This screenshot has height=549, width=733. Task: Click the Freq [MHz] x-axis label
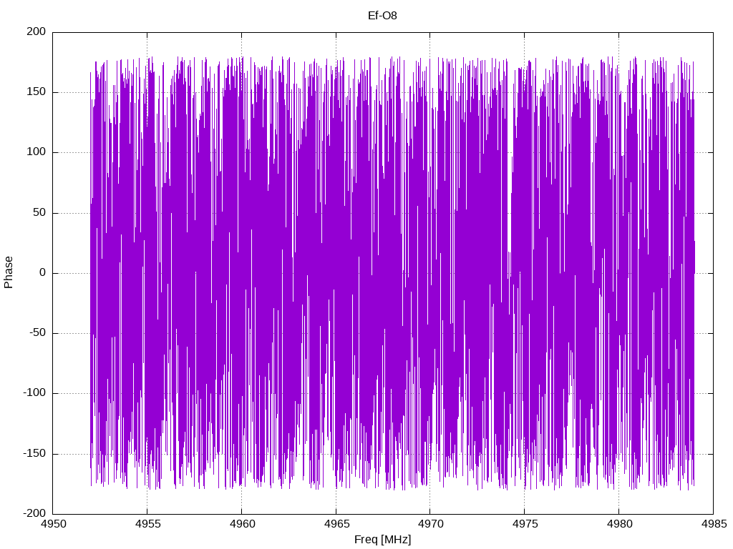(382, 540)
